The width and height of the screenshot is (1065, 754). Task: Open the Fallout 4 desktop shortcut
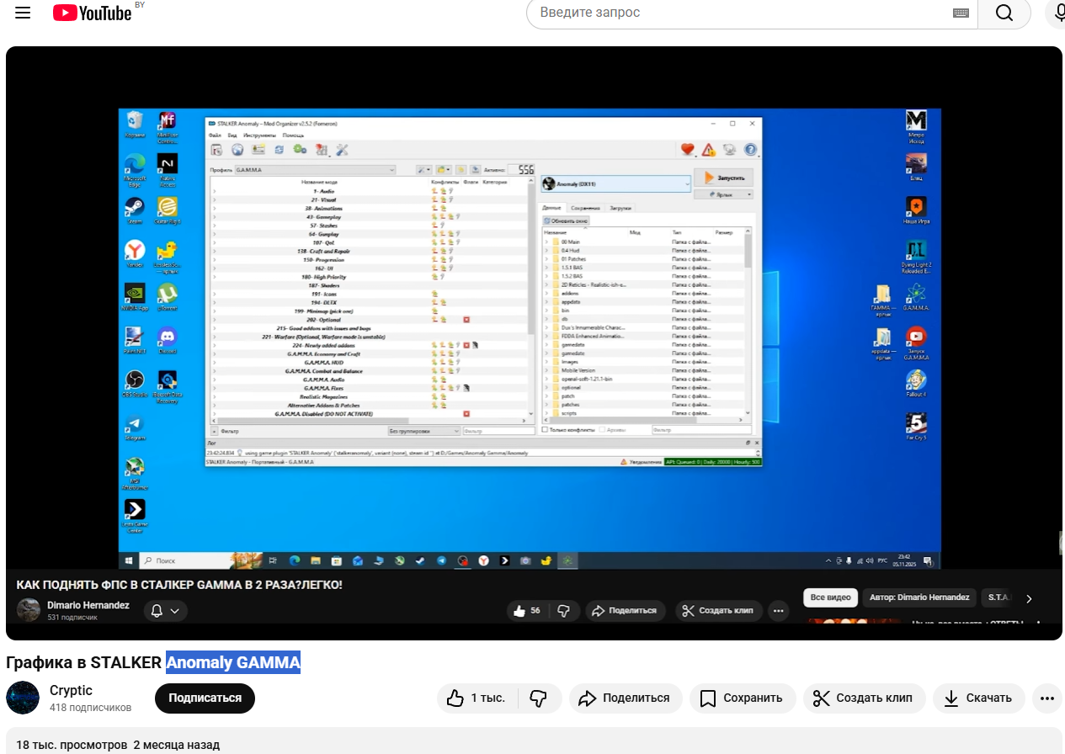click(x=916, y=384)
